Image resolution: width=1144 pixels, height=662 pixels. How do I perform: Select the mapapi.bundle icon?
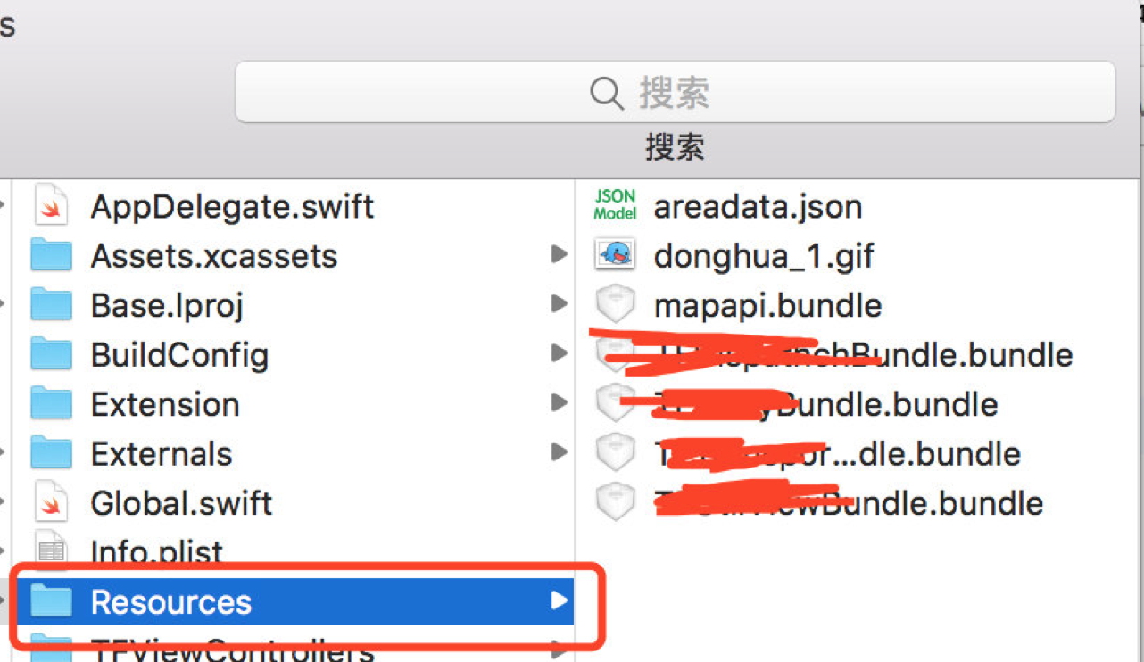[x=615, y=305]
